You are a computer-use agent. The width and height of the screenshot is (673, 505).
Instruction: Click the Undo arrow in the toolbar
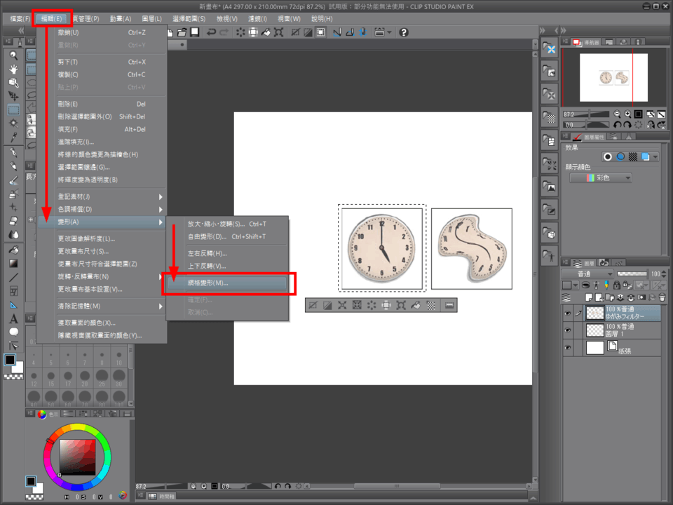point(211,32)
